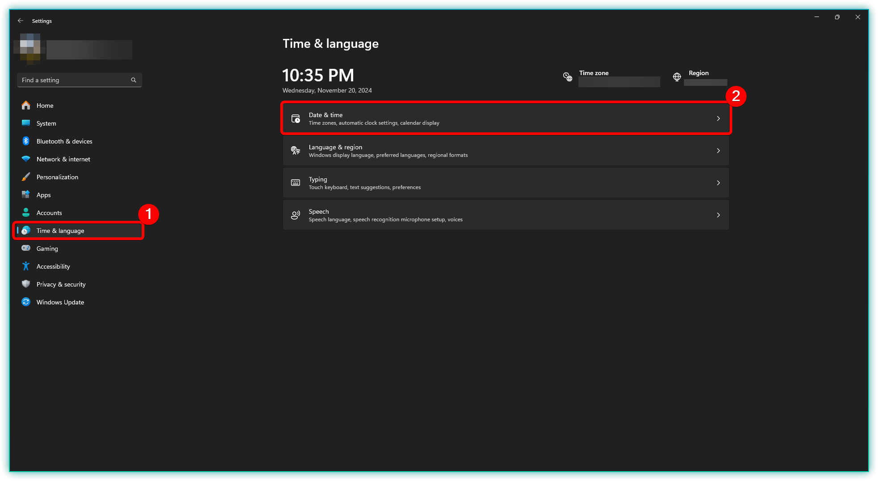Open Speech settings
878x481 pixels.
tap(506, 215)
